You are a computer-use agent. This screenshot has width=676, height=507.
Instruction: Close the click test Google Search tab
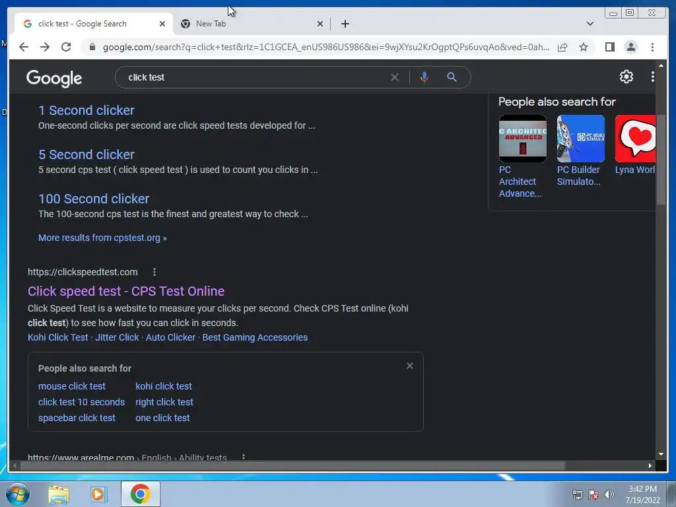point(162,24)
